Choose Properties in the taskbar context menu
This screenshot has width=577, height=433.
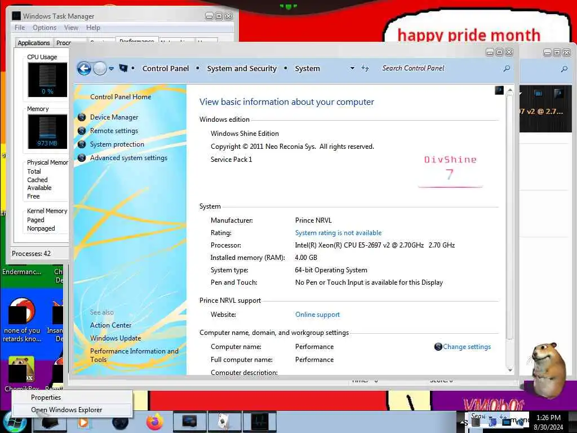(72, 397)
